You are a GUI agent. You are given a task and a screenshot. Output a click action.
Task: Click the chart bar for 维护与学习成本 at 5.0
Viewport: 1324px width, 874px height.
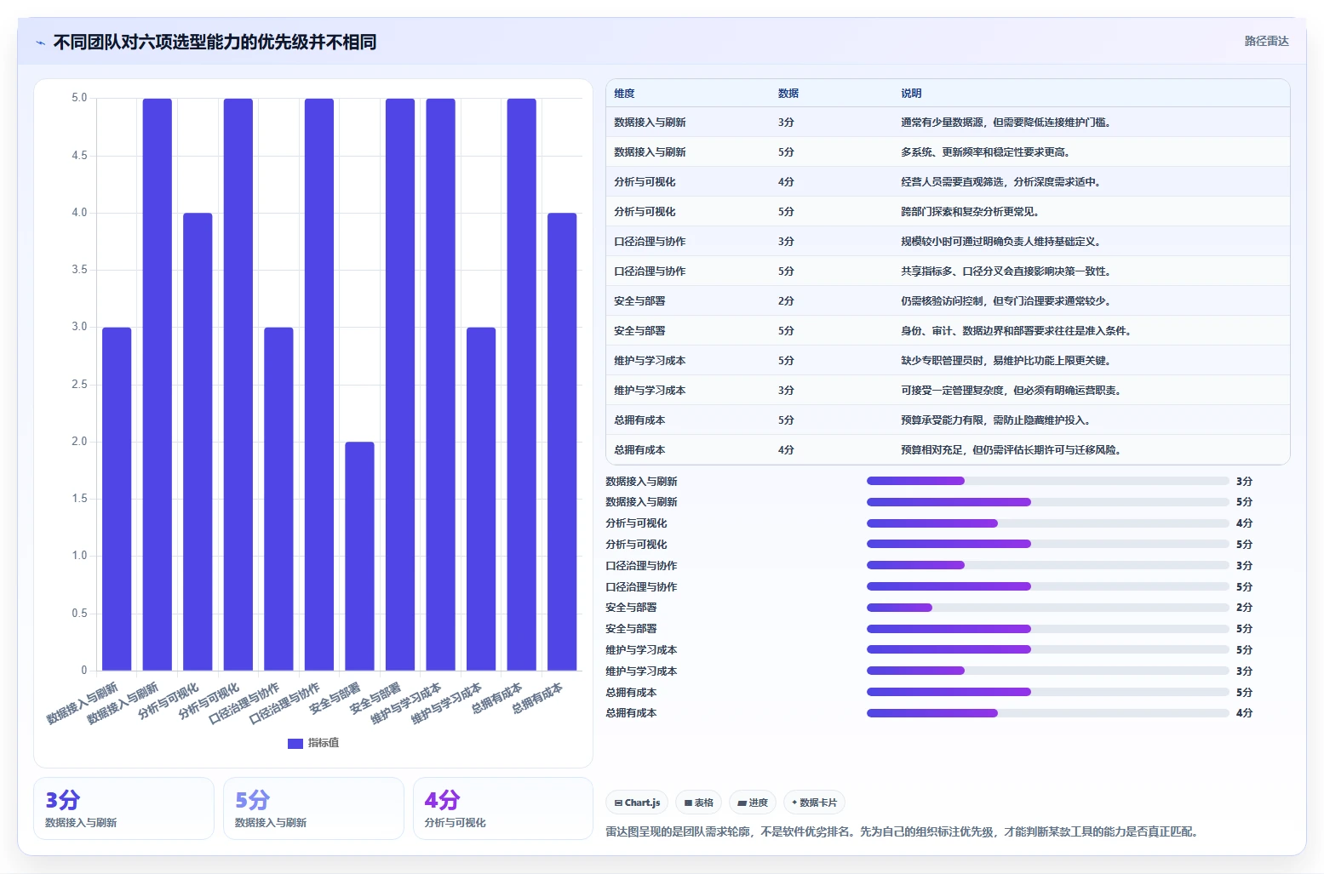(441, 385)
